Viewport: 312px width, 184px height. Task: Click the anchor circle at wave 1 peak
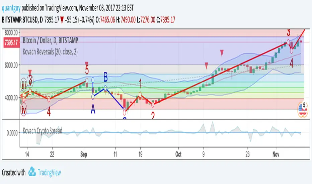(x=140, y=94)
